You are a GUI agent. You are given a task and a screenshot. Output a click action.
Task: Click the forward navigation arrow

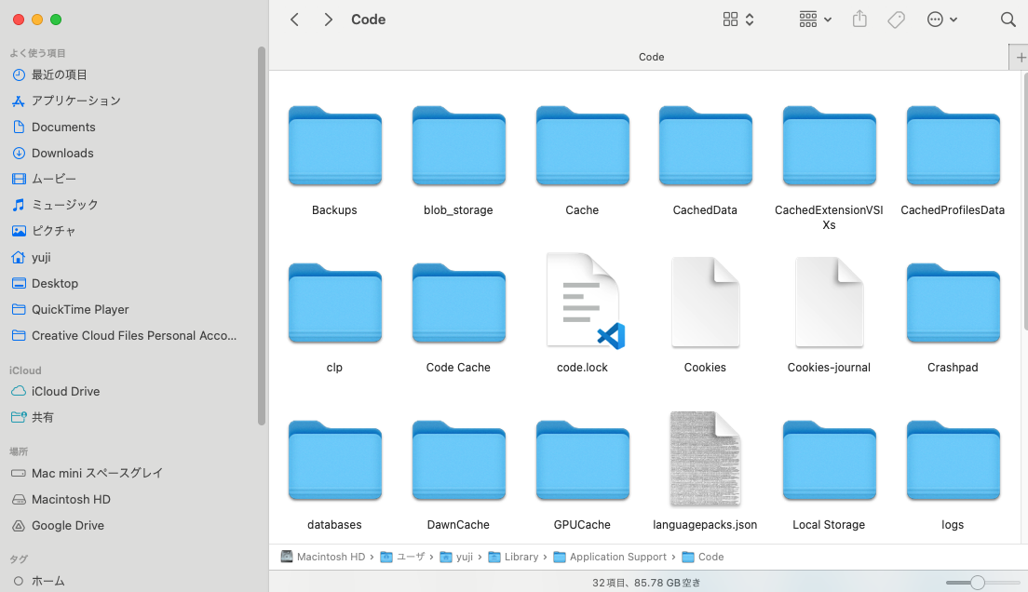(328, 19)
